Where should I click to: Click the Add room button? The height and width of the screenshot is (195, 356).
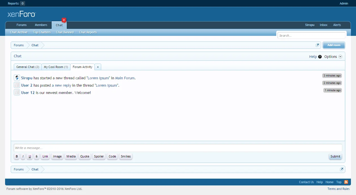(334, 45)
